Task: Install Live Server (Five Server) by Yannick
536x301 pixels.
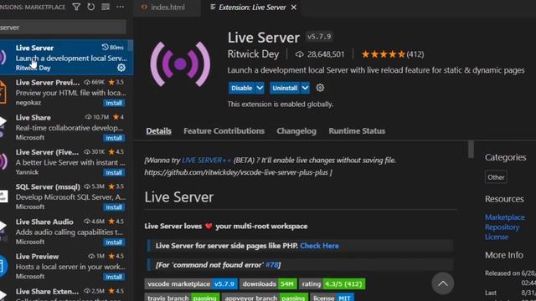Action: (114, 173)
